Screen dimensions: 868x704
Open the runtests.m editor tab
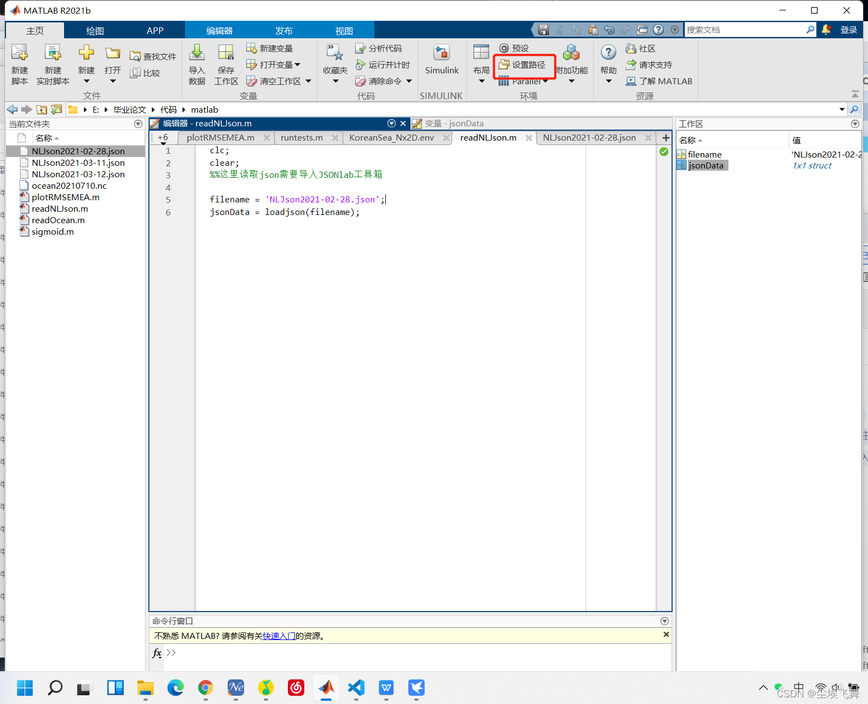click(x=302, y=137)
